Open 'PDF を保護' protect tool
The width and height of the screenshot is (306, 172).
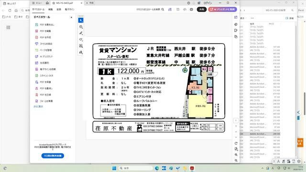pyautogui.click(x=43, y=82)
